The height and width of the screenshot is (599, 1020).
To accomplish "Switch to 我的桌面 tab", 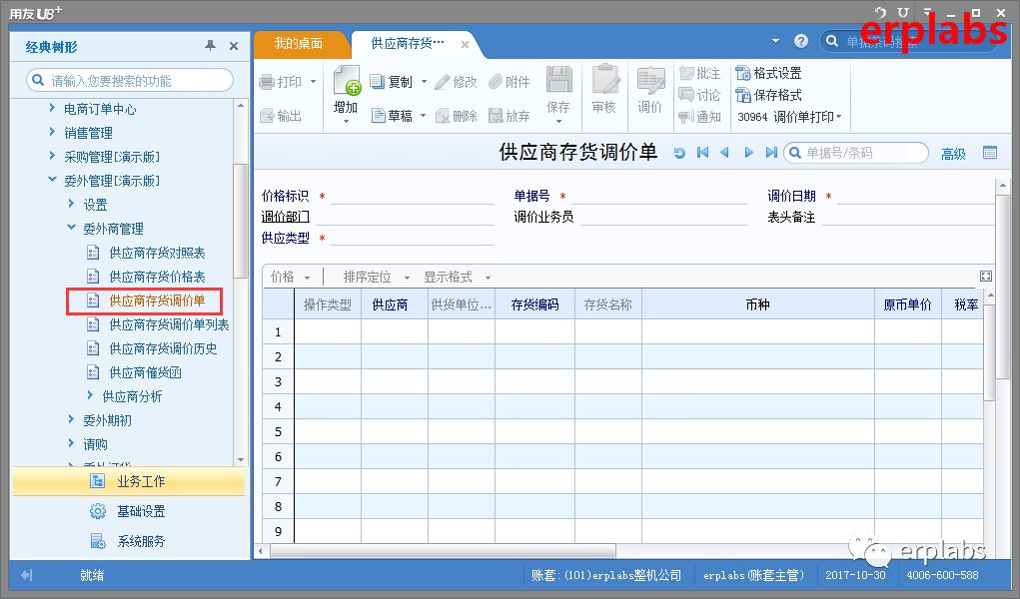I will [299, 44].
